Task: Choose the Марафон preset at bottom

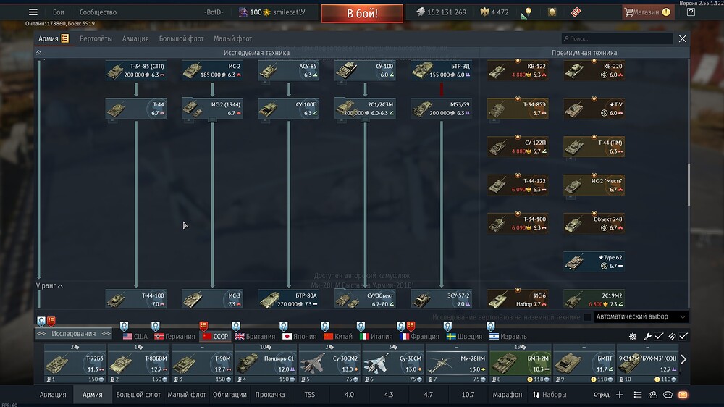Action: coord(507,395)
